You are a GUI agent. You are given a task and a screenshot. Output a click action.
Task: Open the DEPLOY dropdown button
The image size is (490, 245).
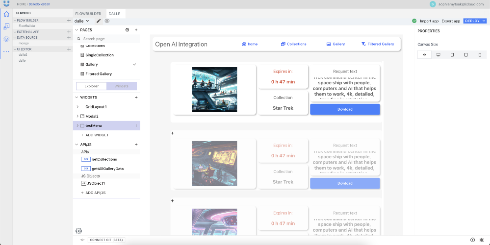pyautogui.click(x=475, y=21)
